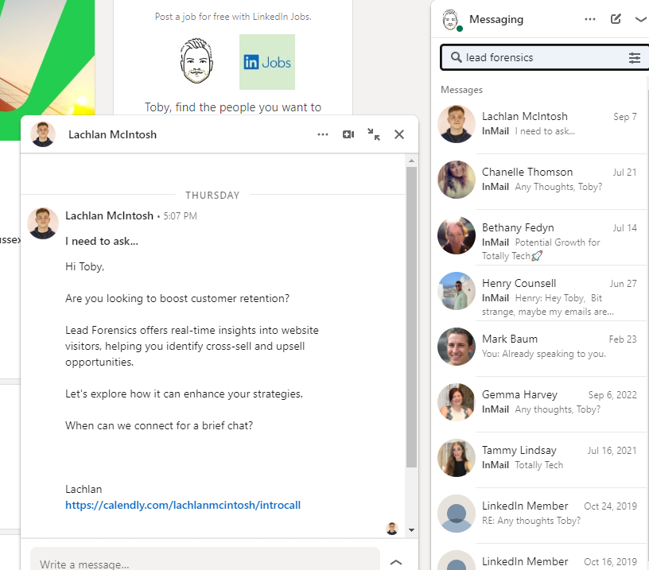
Task: Click the read-receipt avatar under the message
Action: tap(392, 528)
